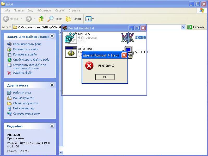The height and width of the screenshot is (156, 208).
Task: Open the forward history dropdown arrow
Action: coord(35,19)
